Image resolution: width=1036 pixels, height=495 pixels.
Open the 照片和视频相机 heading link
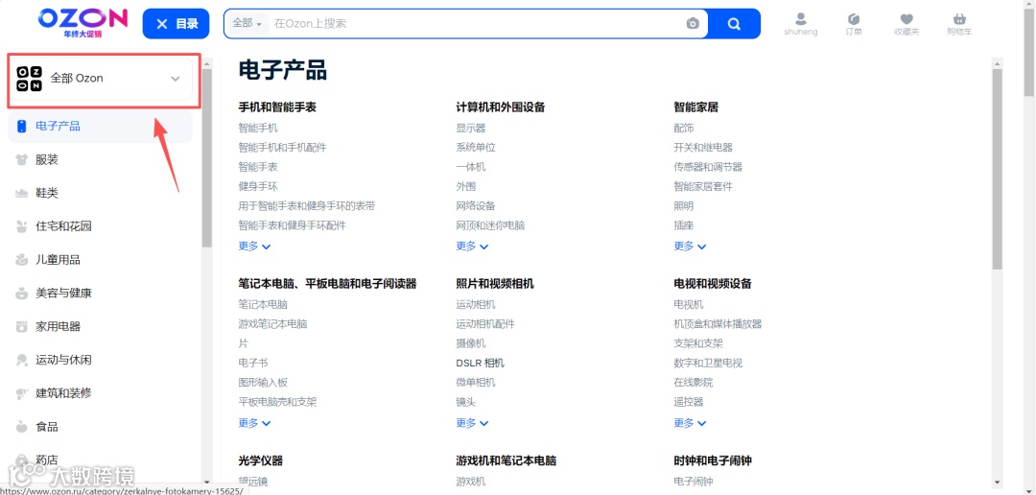(495, 284)
